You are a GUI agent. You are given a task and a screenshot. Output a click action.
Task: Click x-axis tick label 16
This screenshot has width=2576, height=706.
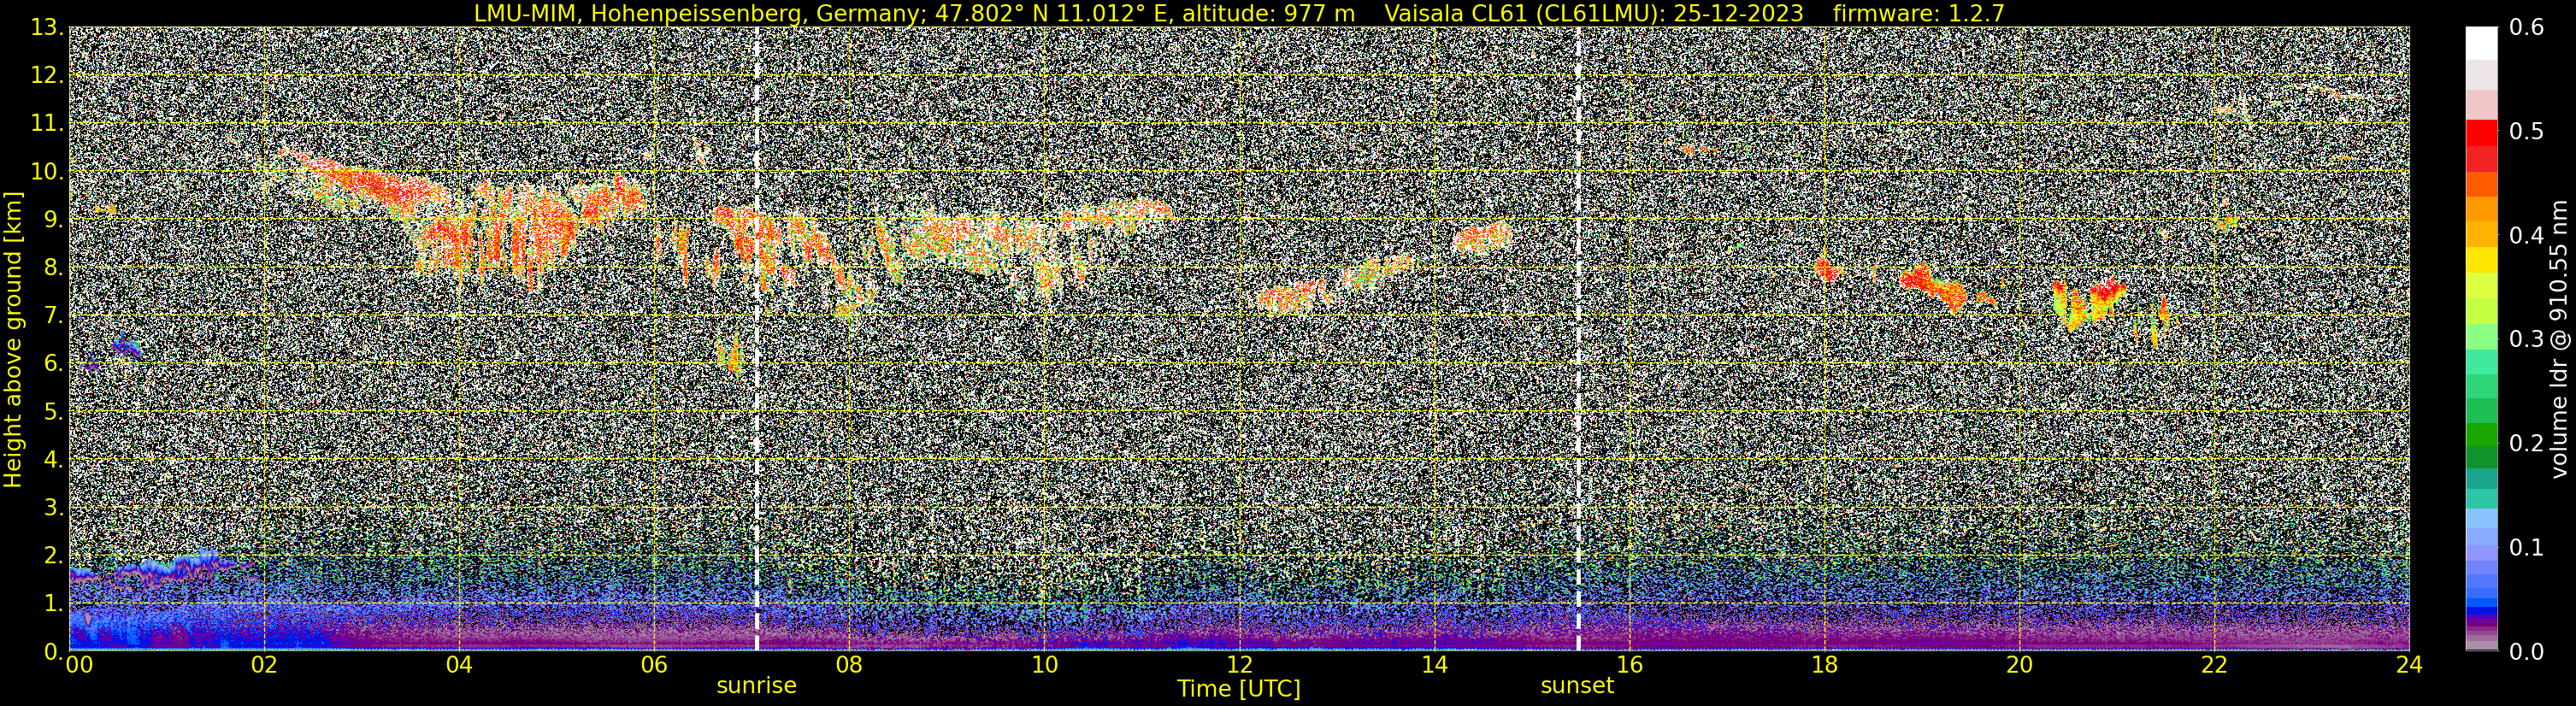(x=1629, y=665)
